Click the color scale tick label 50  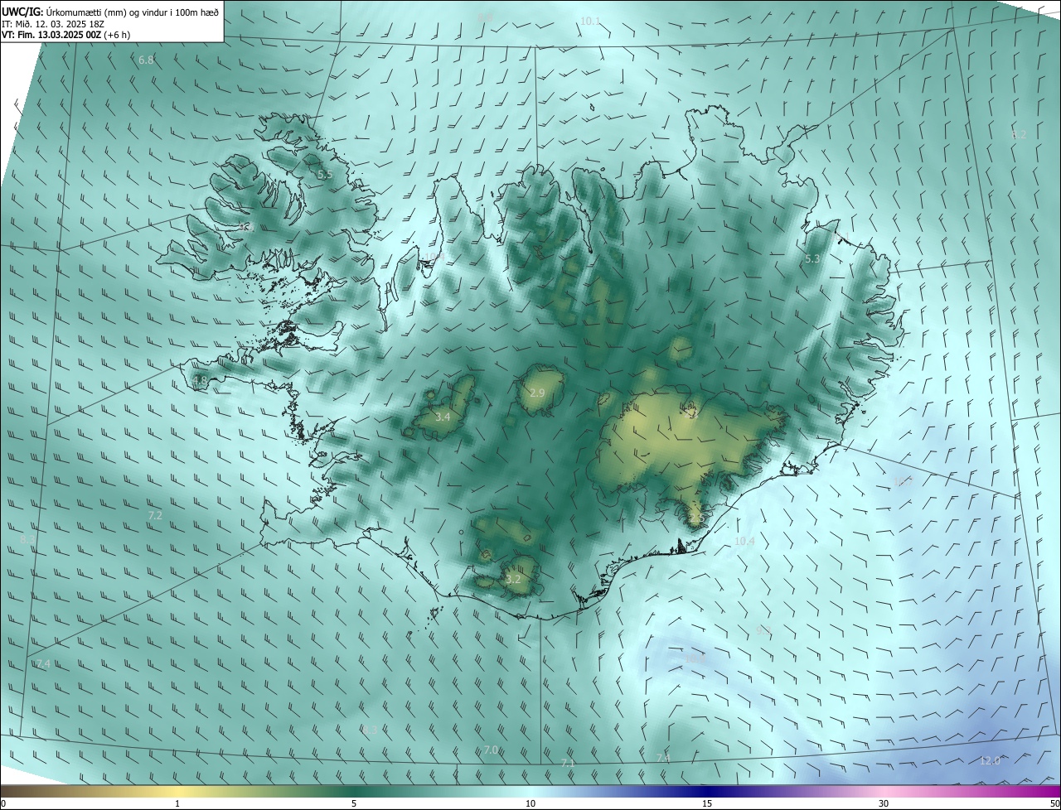(1054, 803)
